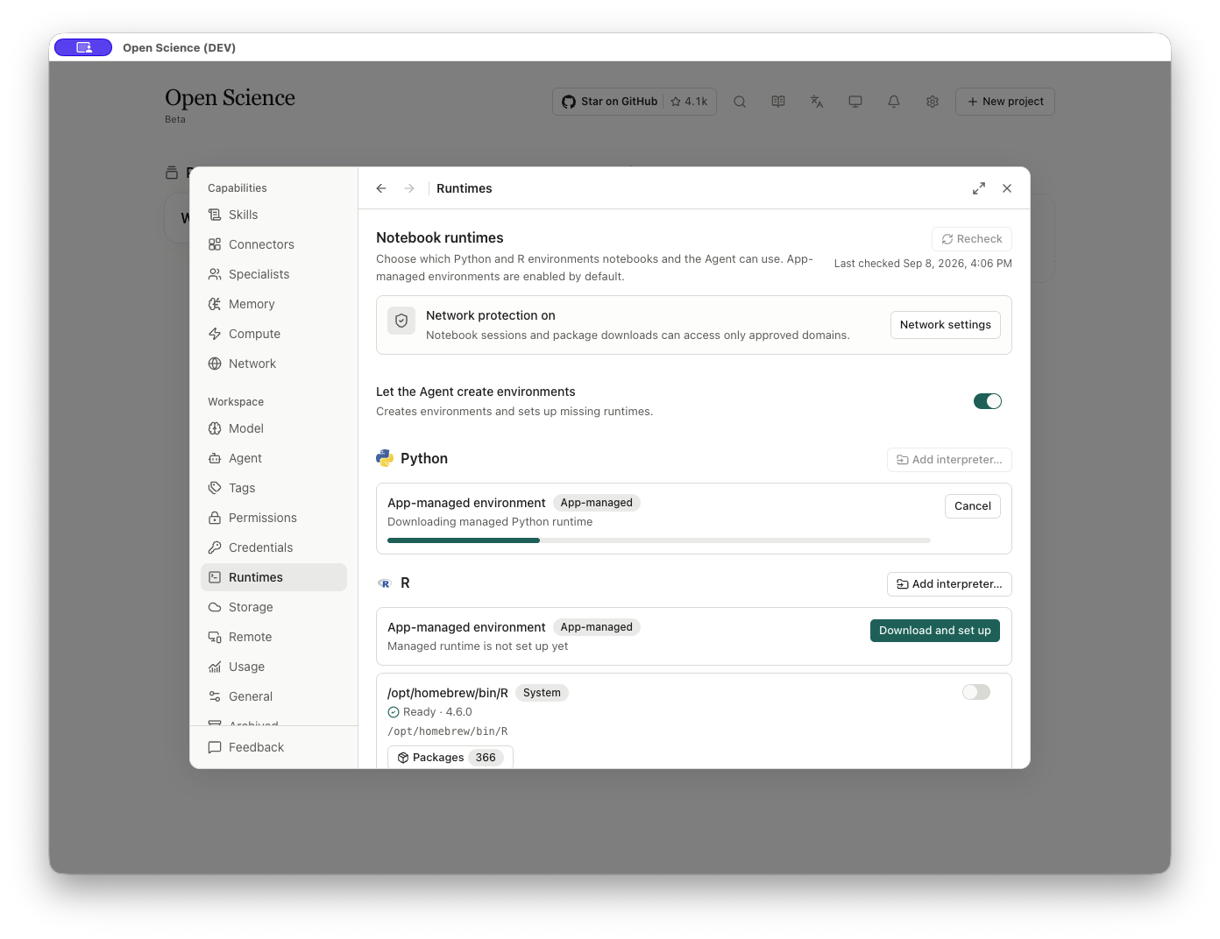Go forward with the right arrow icon

click(x=409, y=188)
